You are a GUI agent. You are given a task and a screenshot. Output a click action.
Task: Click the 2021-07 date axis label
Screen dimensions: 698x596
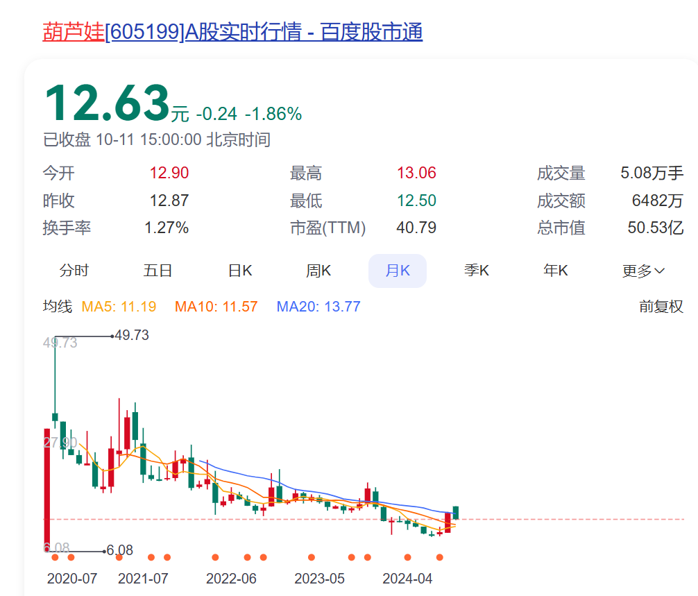tap(143, 578)
